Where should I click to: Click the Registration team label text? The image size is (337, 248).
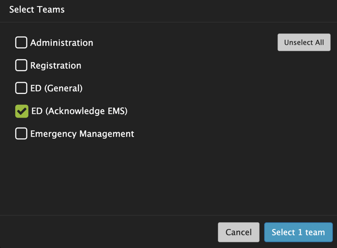tap(55, 65)
